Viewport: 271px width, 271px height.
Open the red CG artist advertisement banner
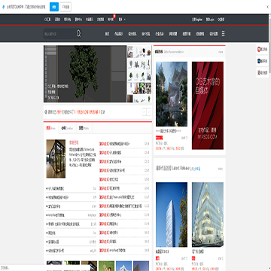click(x=208, y=105)
